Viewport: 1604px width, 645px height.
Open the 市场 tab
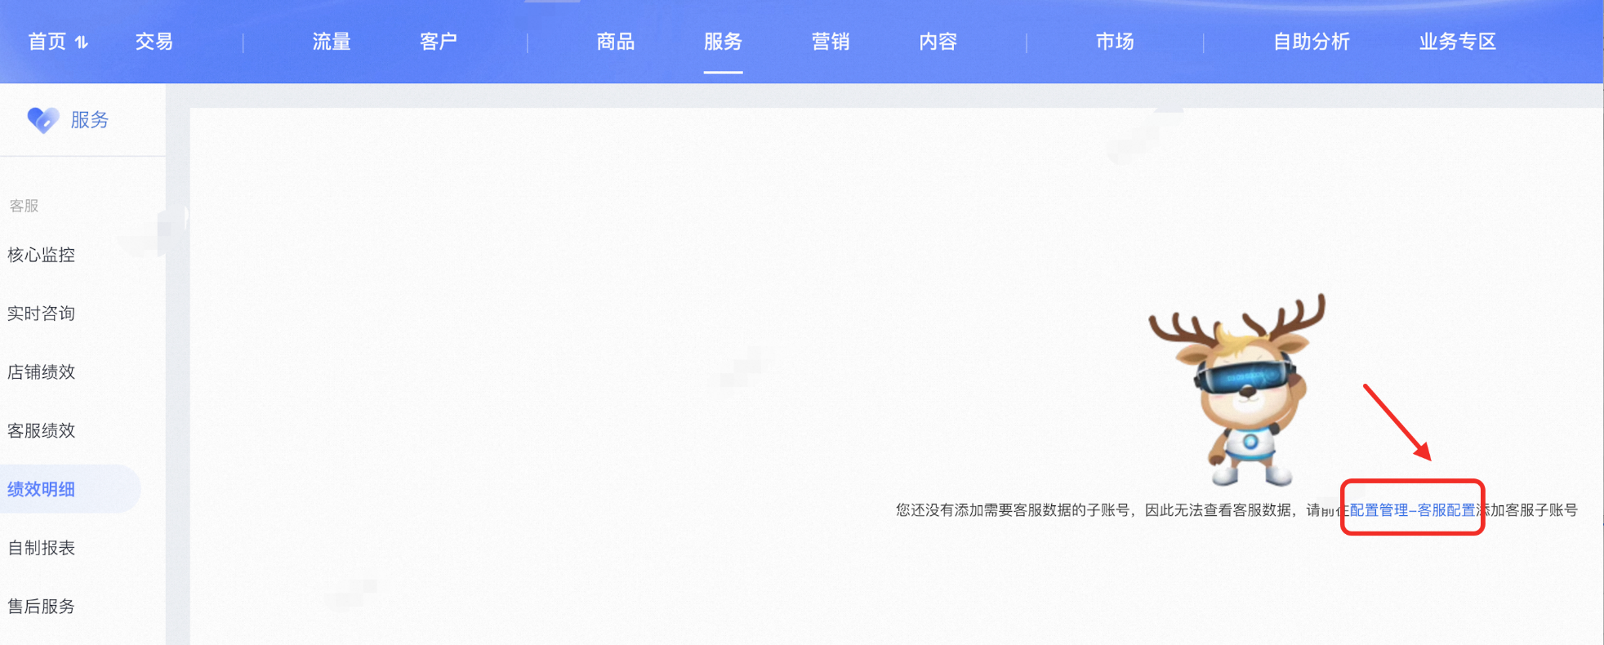(x=1115, y=42)
